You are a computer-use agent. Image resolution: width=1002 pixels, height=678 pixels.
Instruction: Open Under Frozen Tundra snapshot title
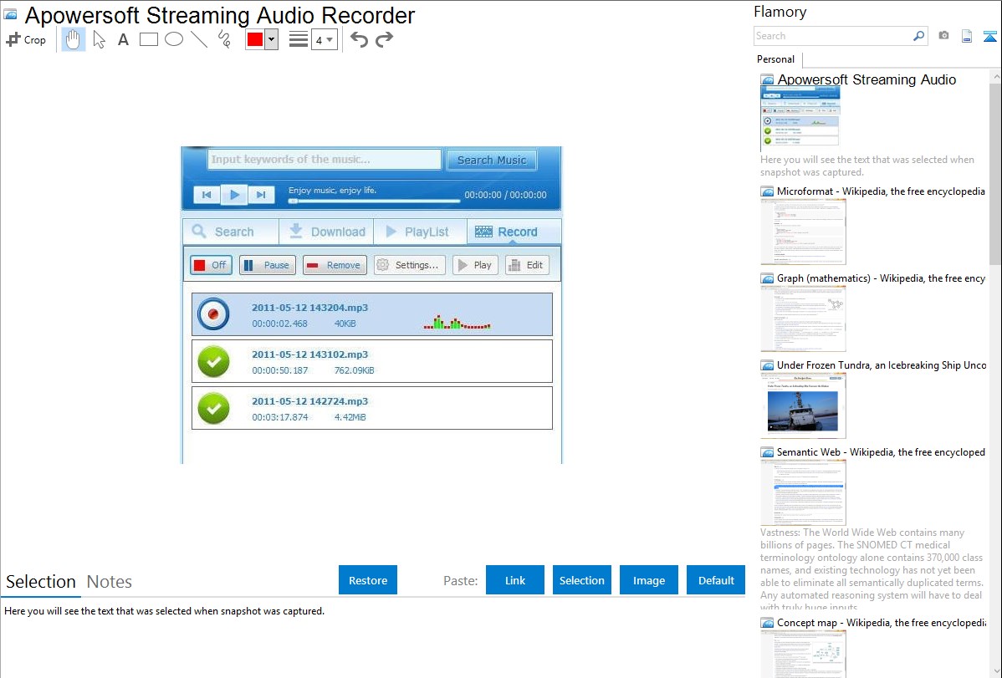click(882, 364)
